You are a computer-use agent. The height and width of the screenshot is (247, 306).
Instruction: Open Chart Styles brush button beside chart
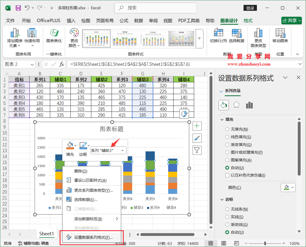point(197,138)
